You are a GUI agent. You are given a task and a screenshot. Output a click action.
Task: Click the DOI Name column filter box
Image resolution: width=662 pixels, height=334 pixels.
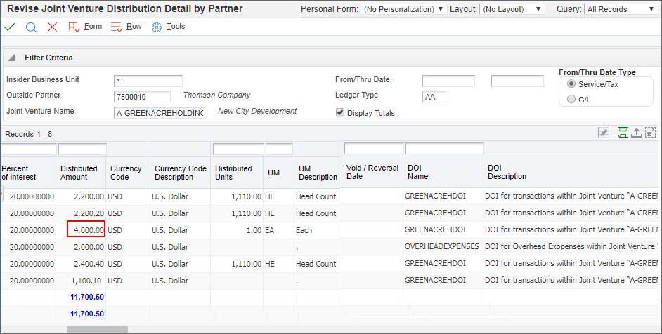pos(445,149)
